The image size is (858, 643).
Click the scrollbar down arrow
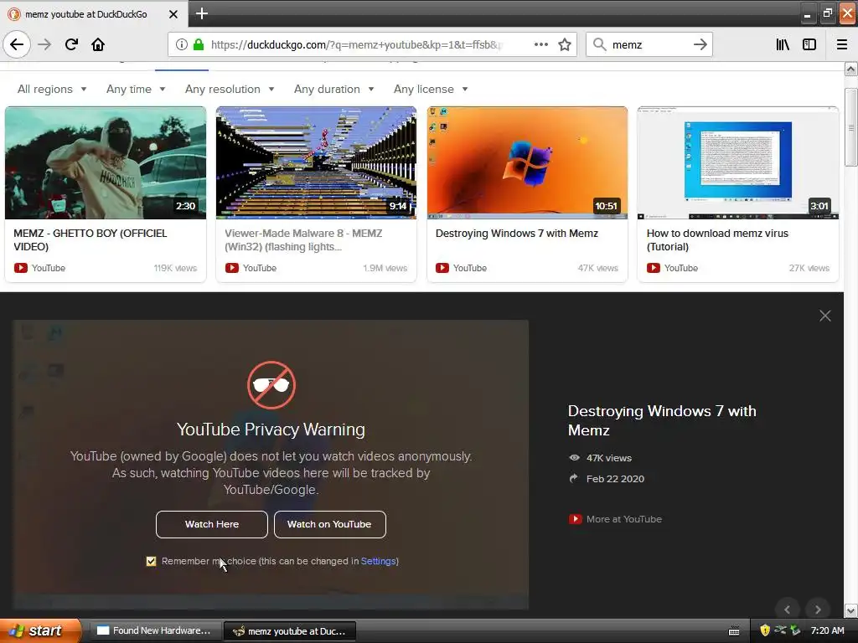click(x=851, y=610)
